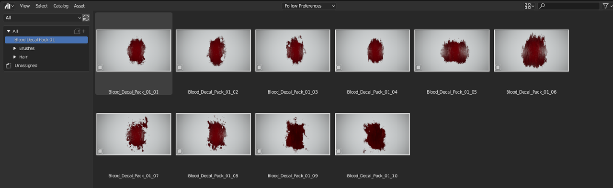Click the Unassigned catalog dashed folder icon
Screen dimensions: 613x188
[9, 66]
